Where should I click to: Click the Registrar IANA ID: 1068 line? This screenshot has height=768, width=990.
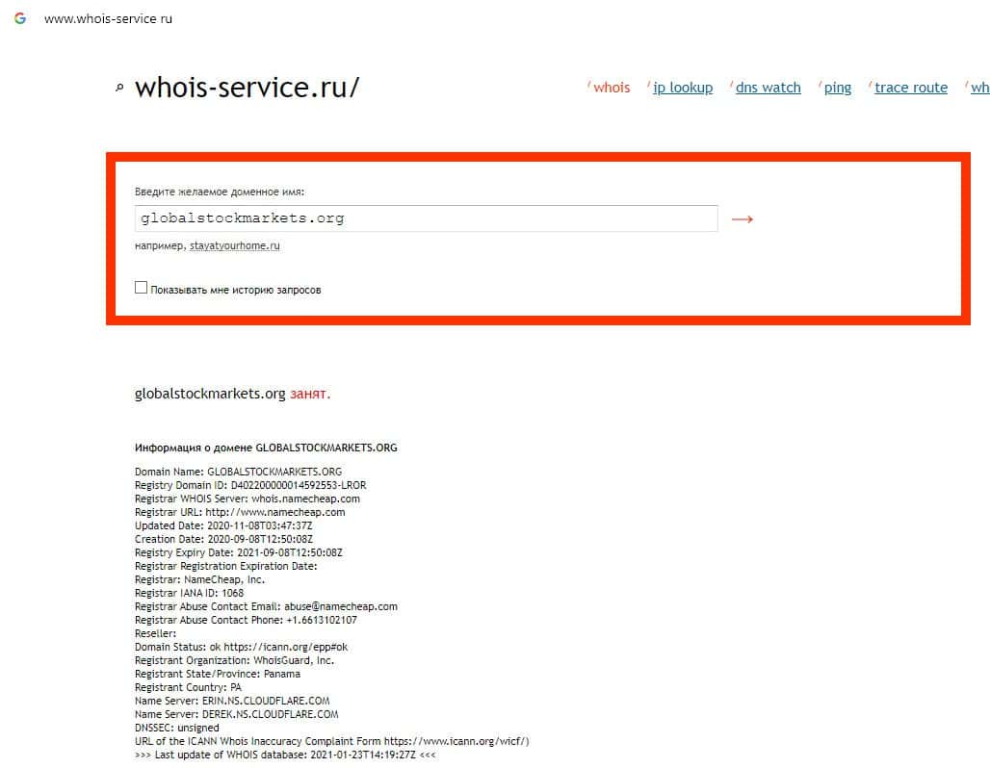(x=189, y=593)
